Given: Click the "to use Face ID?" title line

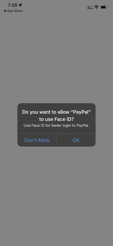Looking at the screenshot, I should pyautogui.click(x=56, y=120).
